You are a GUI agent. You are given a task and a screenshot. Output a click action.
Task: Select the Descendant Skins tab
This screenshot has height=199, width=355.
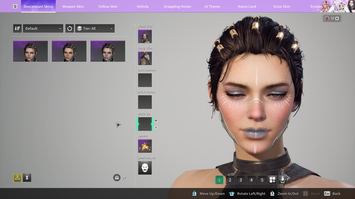pos(38,6)
